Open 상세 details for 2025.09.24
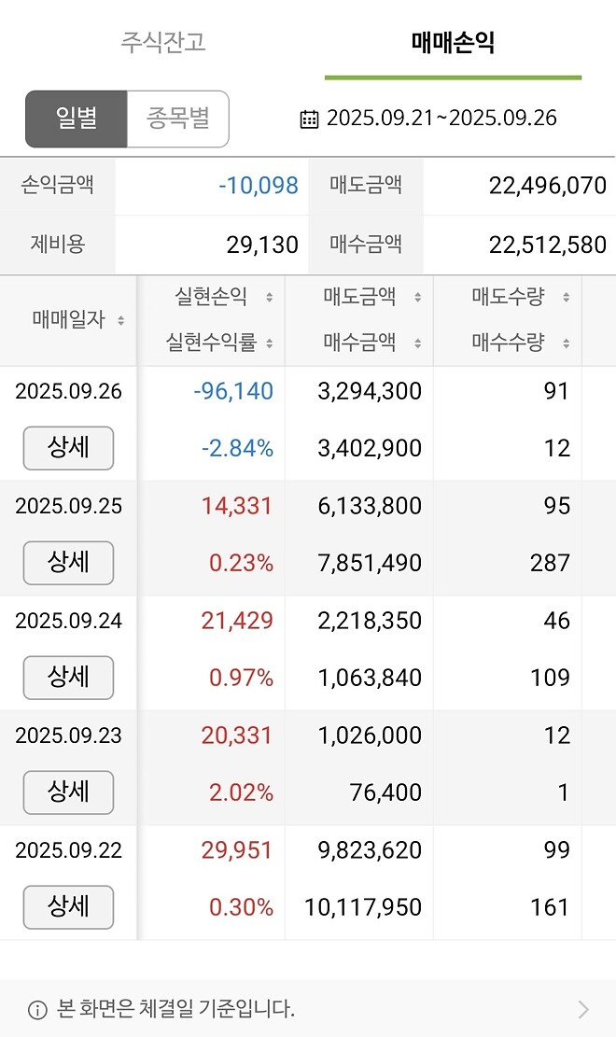Viewport: 616px width, 1037px height. click(68, 678)
